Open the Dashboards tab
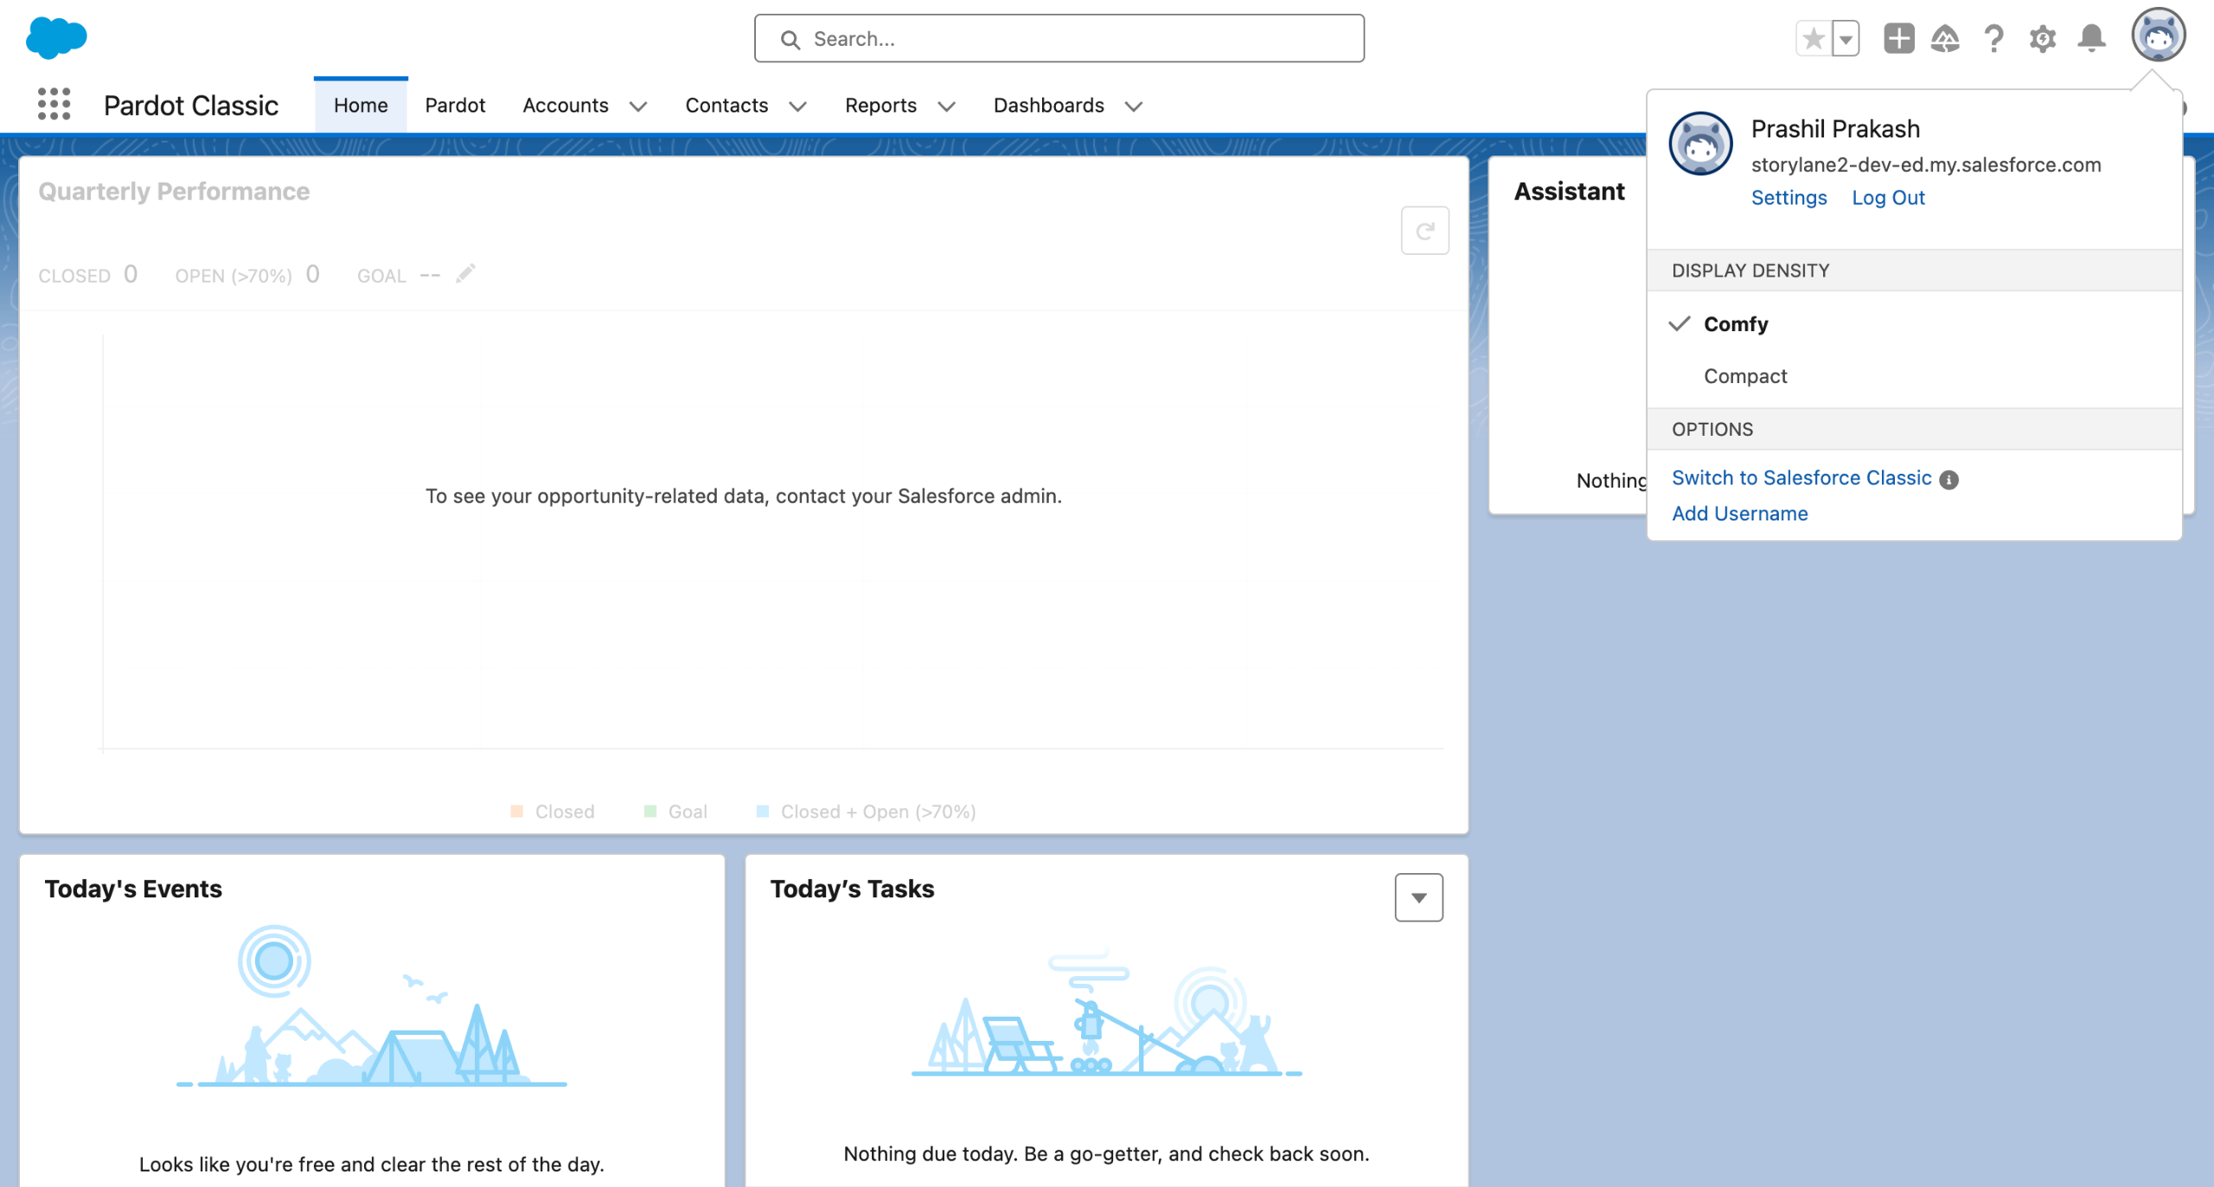Image resolution: width=2214 pixels, height=1187 pixels. (1048, 105)
